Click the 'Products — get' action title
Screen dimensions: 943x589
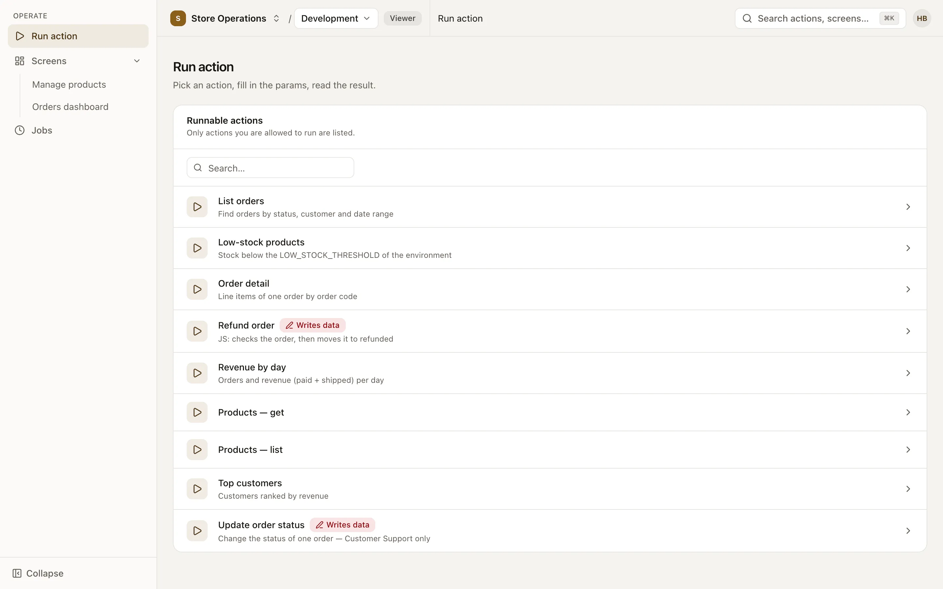(x=251, y=412)
